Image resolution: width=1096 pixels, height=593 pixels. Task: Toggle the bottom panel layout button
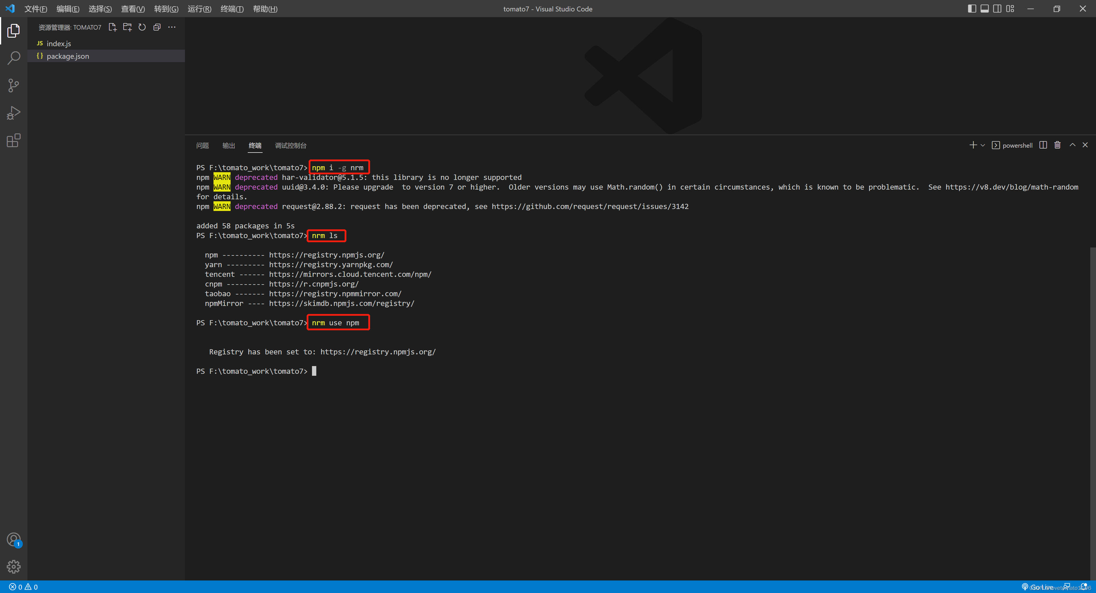(984, 9)
